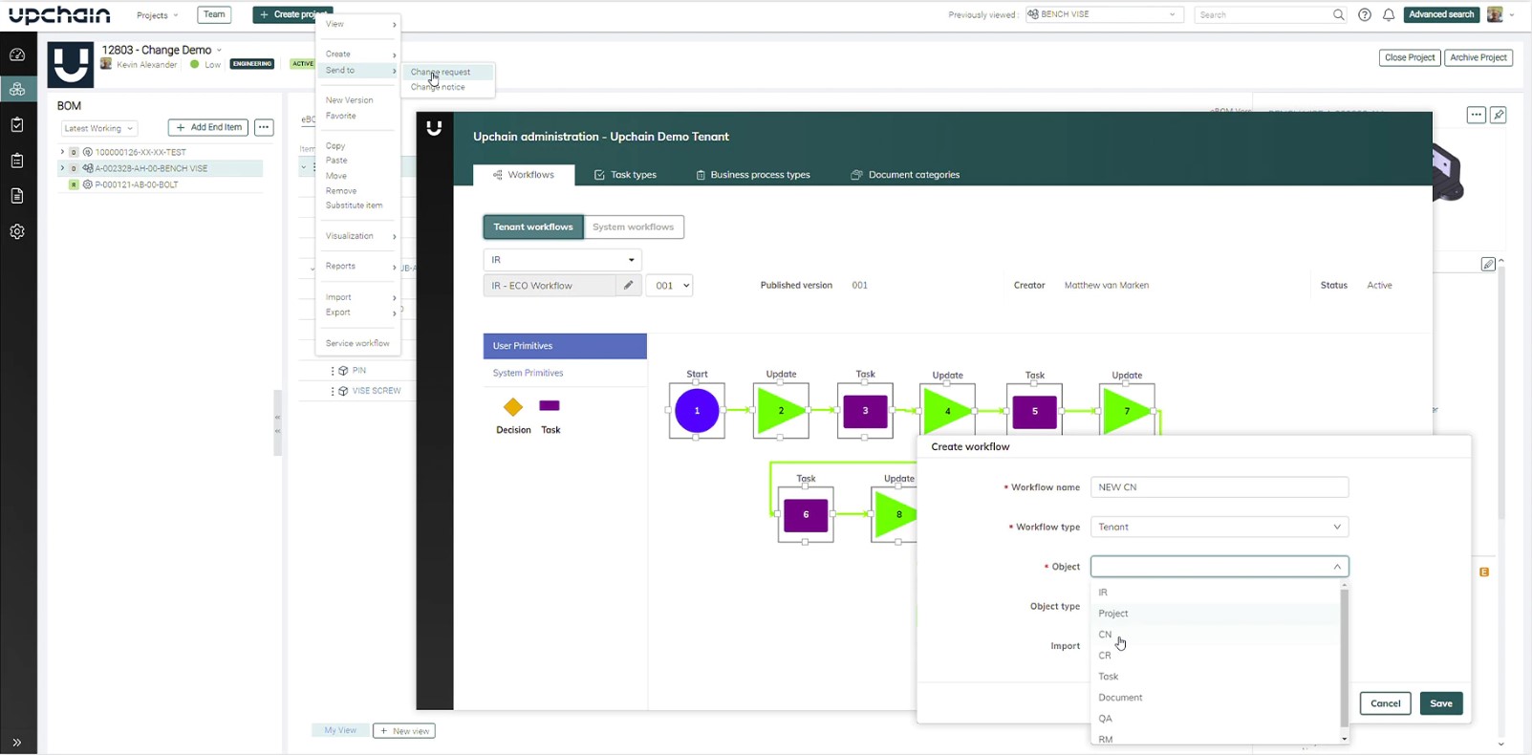
Task: Click the dashboard gauge icon in sidebar
Action: [x=17, y=54]
